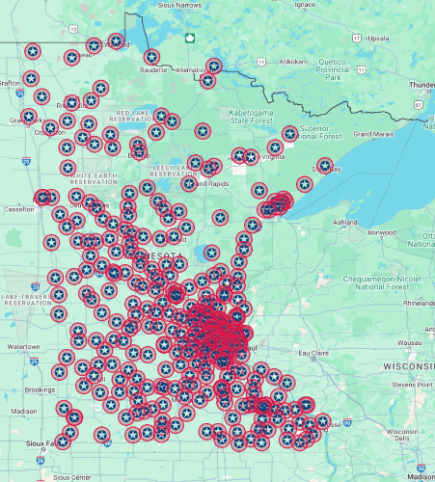Click the Brookings city label
Image resolution: width=435 pixels, height=482 pixels.
(x=40, y=389)
